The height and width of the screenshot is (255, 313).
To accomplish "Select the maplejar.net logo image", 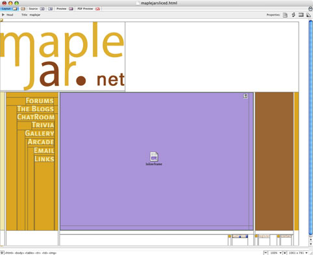I will click(62, 56).
